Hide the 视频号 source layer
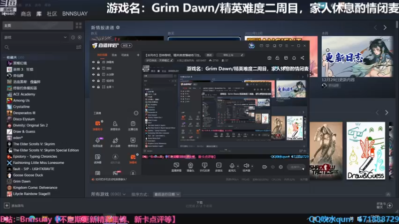This screenshot has height=224, width=399. point(93,81)
